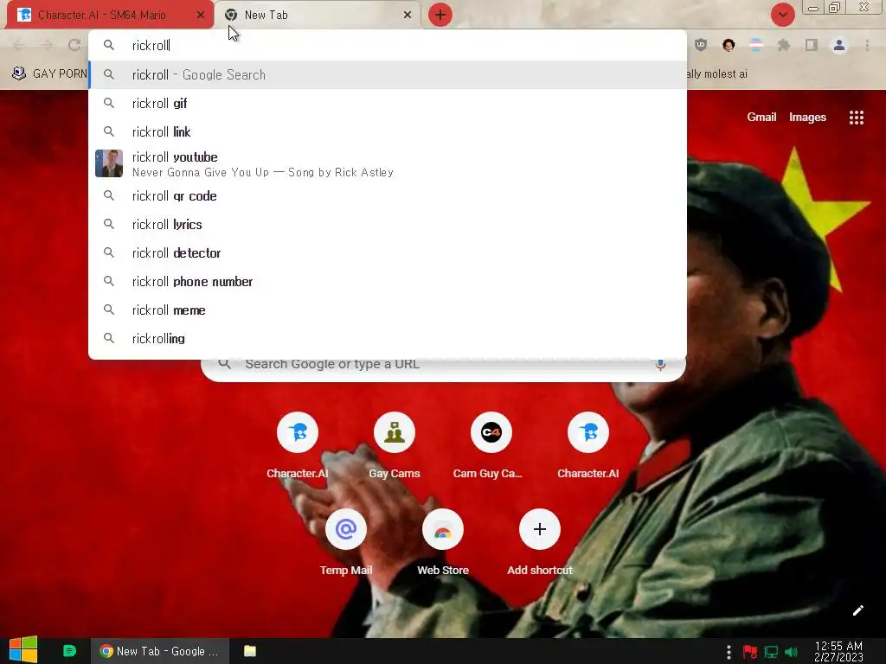Customize this page with the pencil icon

pos(857,610)
